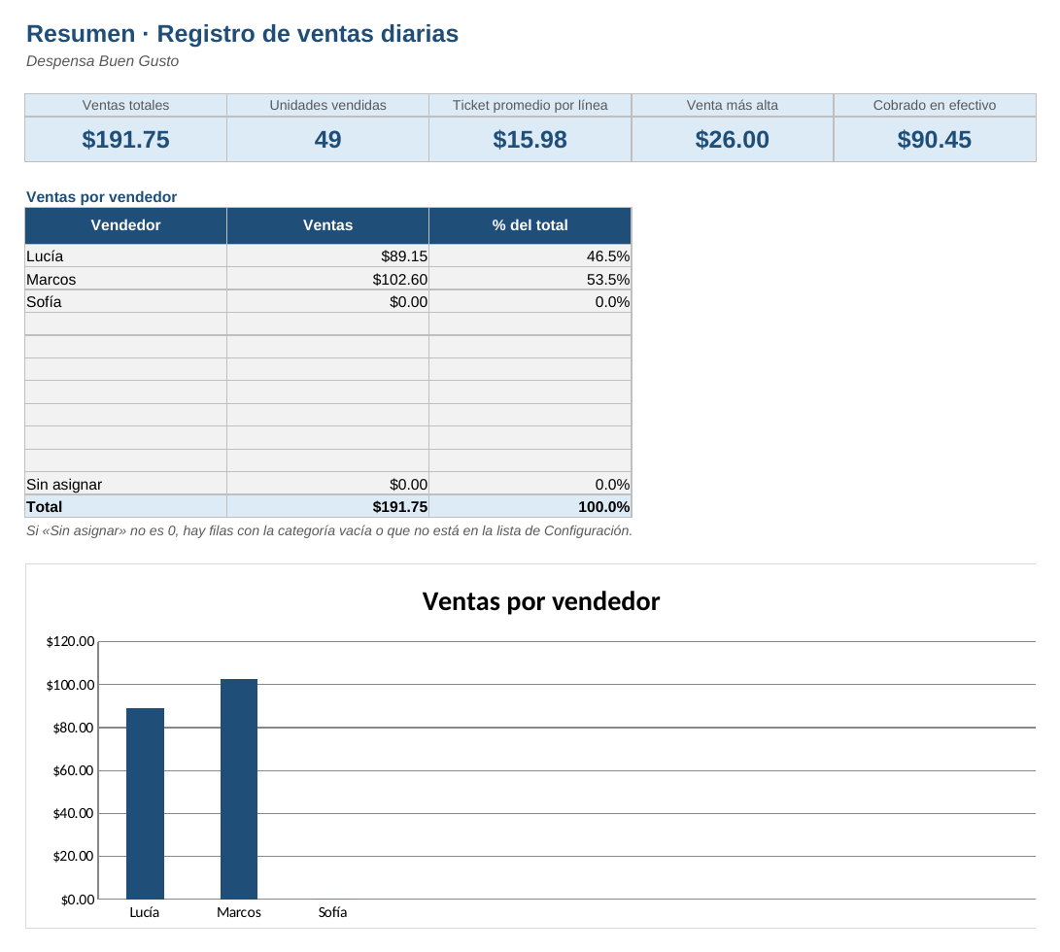Click Marcos's share 53.5%
This screenshot has width=1060, height=952.
coord(530,279)
